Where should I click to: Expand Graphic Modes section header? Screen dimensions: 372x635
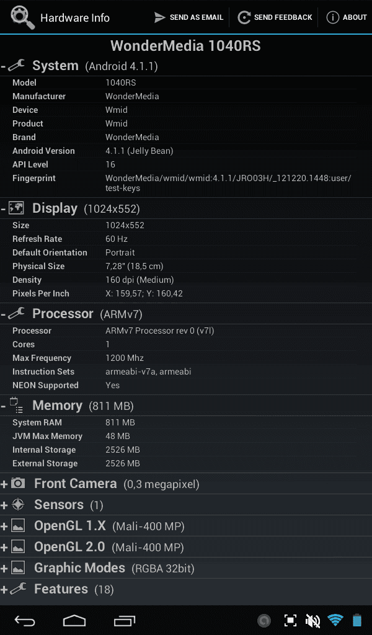click(186, 568)
